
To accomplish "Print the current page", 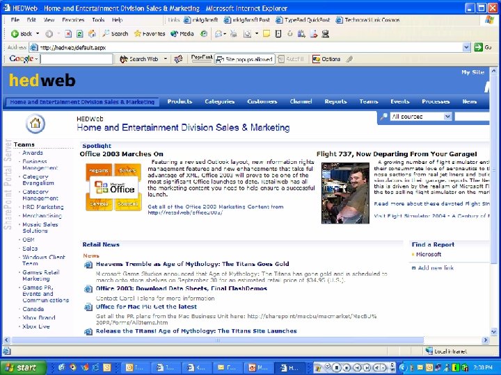I will (x=234, y=33).
